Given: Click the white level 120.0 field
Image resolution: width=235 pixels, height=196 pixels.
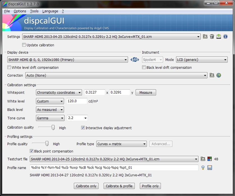Looking at the screenshot, I should 77,101.
